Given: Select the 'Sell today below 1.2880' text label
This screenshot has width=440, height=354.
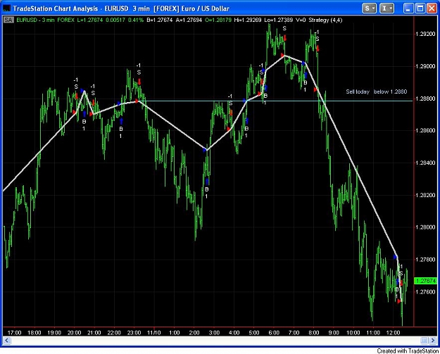Looking at the screenshot, I should coord(377,91).
